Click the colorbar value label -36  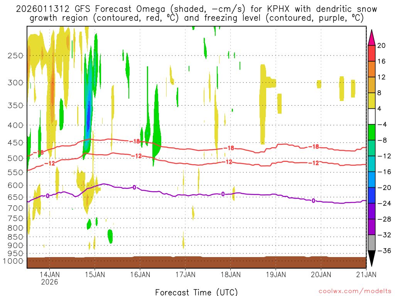(x=384, y=251)
